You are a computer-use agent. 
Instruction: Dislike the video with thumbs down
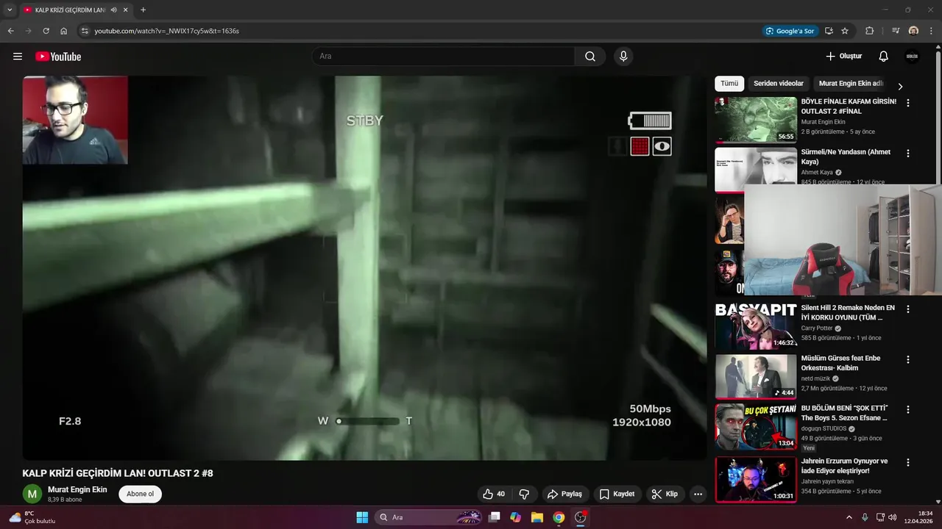coord(525,494)
